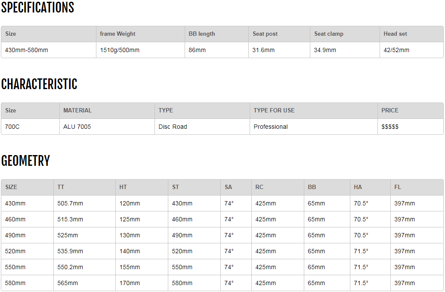The image size is (445, 292).
Task: Click the GEOMETRY heading
Action: [25, 161]
